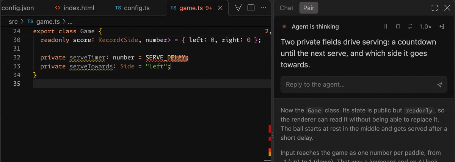Change the 1.0× playback speed
455x162 pixels.
click(x=425, y=26)
